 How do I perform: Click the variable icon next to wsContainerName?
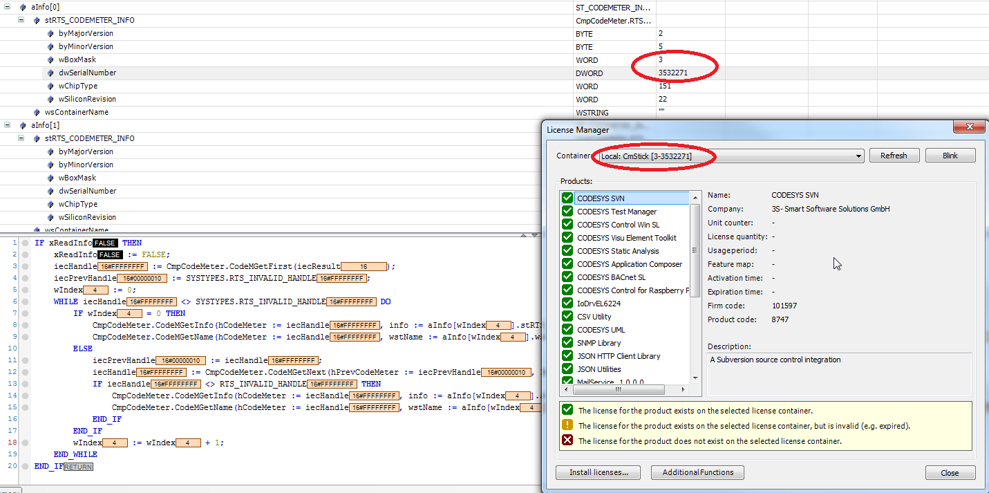point(37,112)
